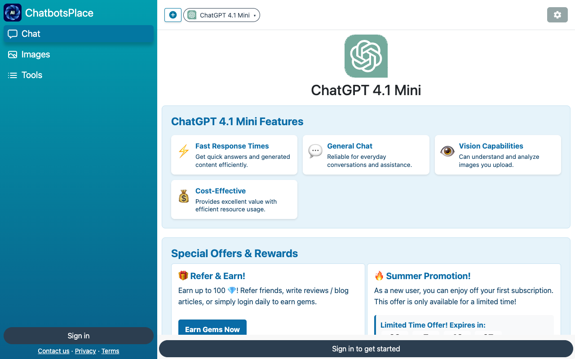Viewport: 575px width, 359px height.
Task: Open Images in the sidebar
Action: [x=79, y=54]
